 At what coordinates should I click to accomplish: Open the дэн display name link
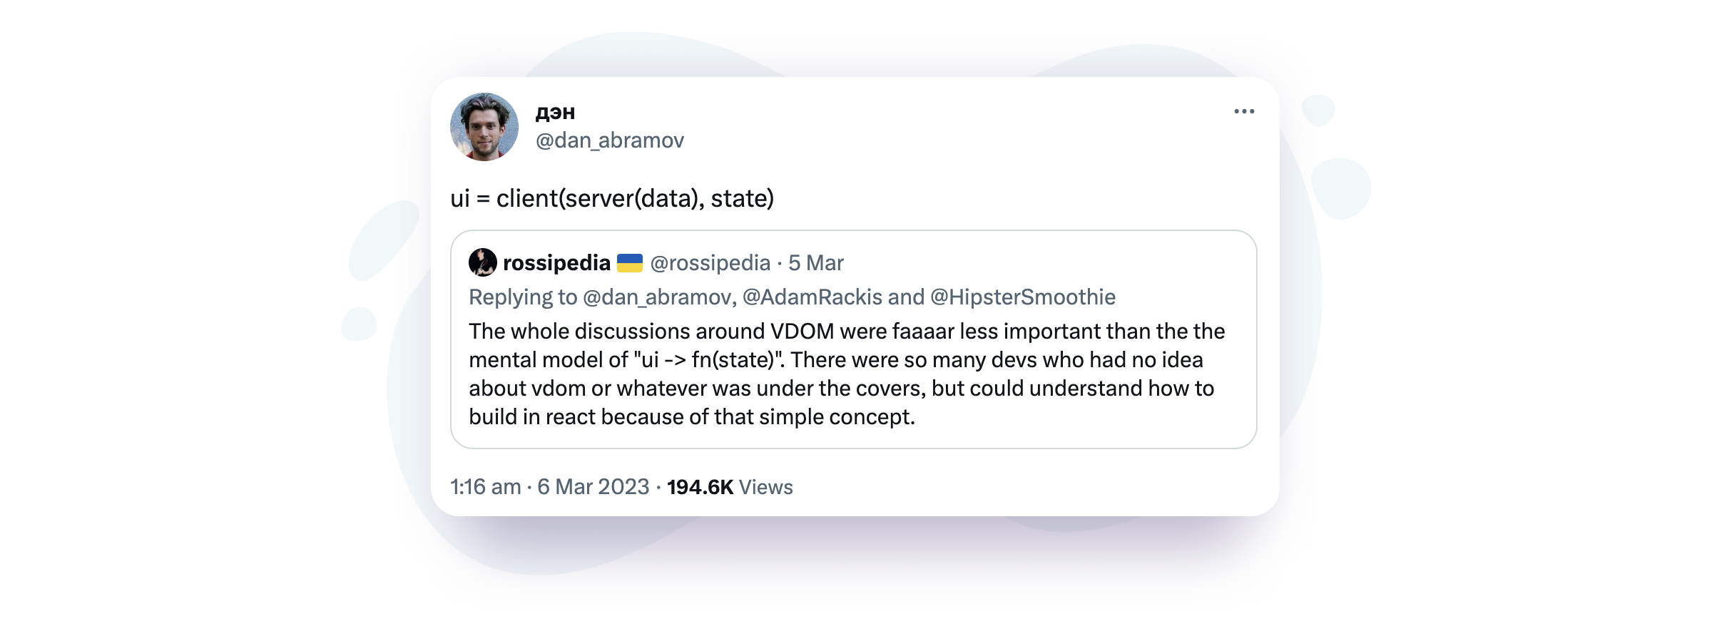coord(555,113)
